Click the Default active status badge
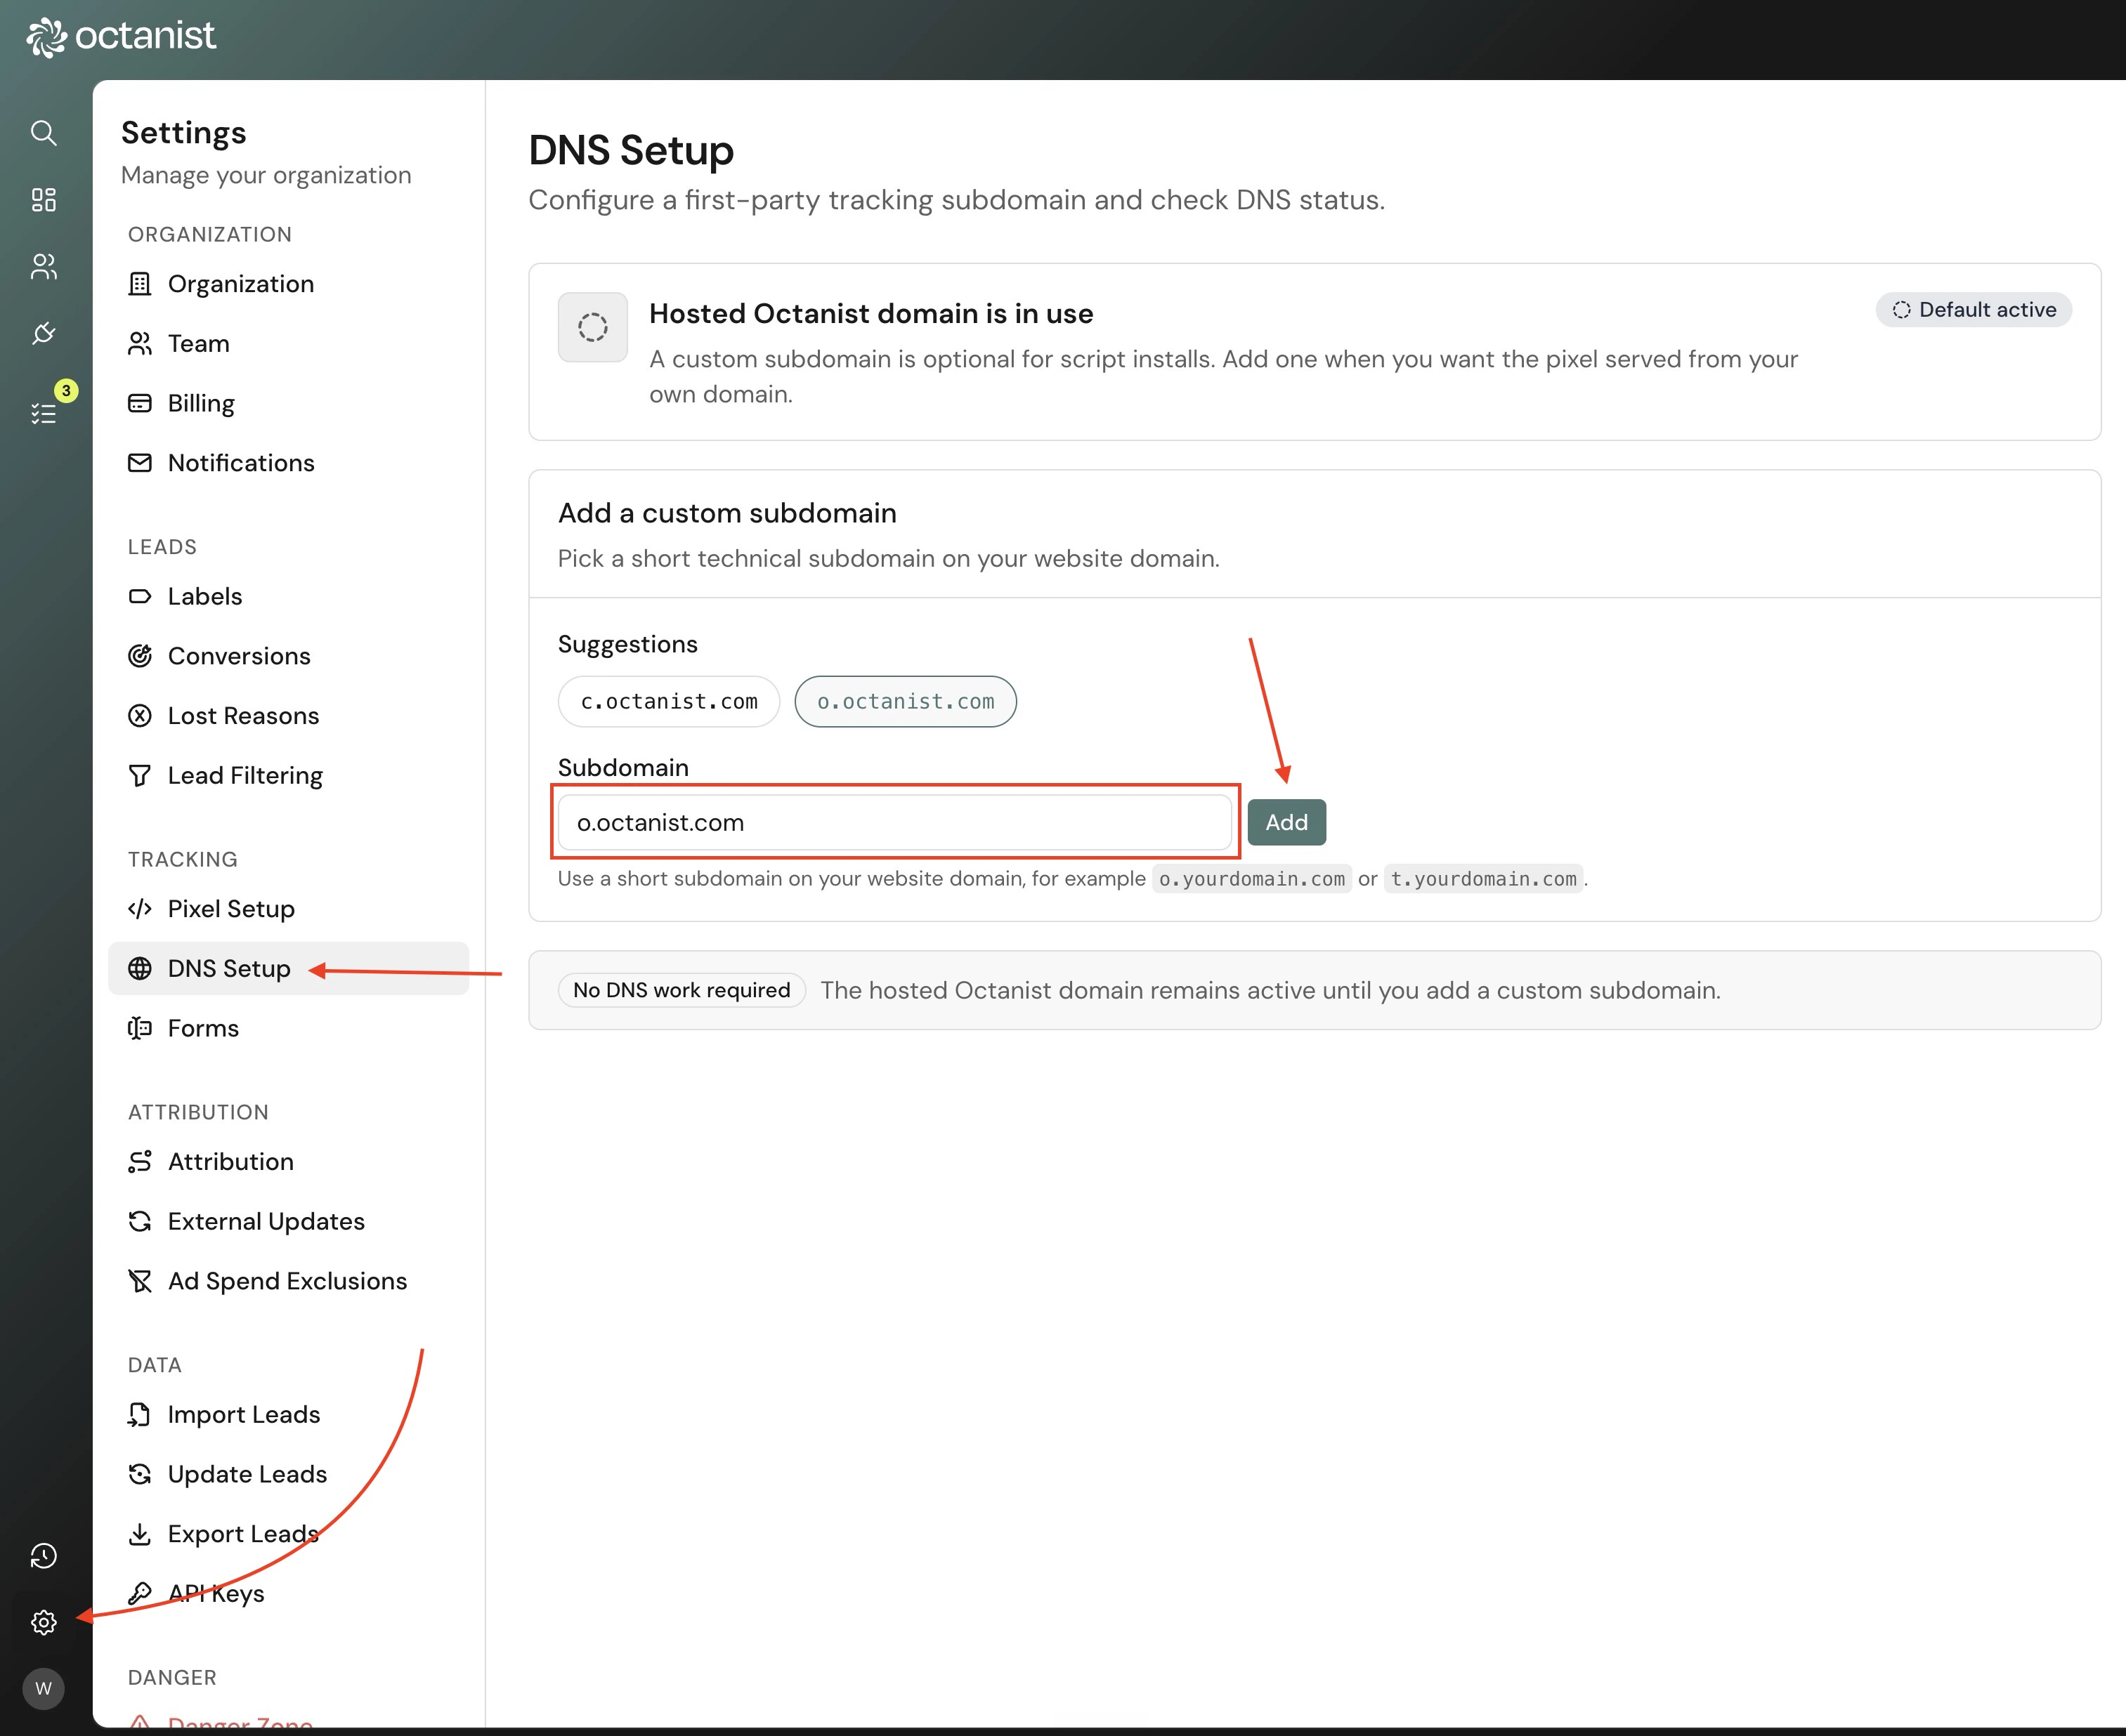The image size is (2126, 1736). pyautogui.click(x=1973, y=310)
